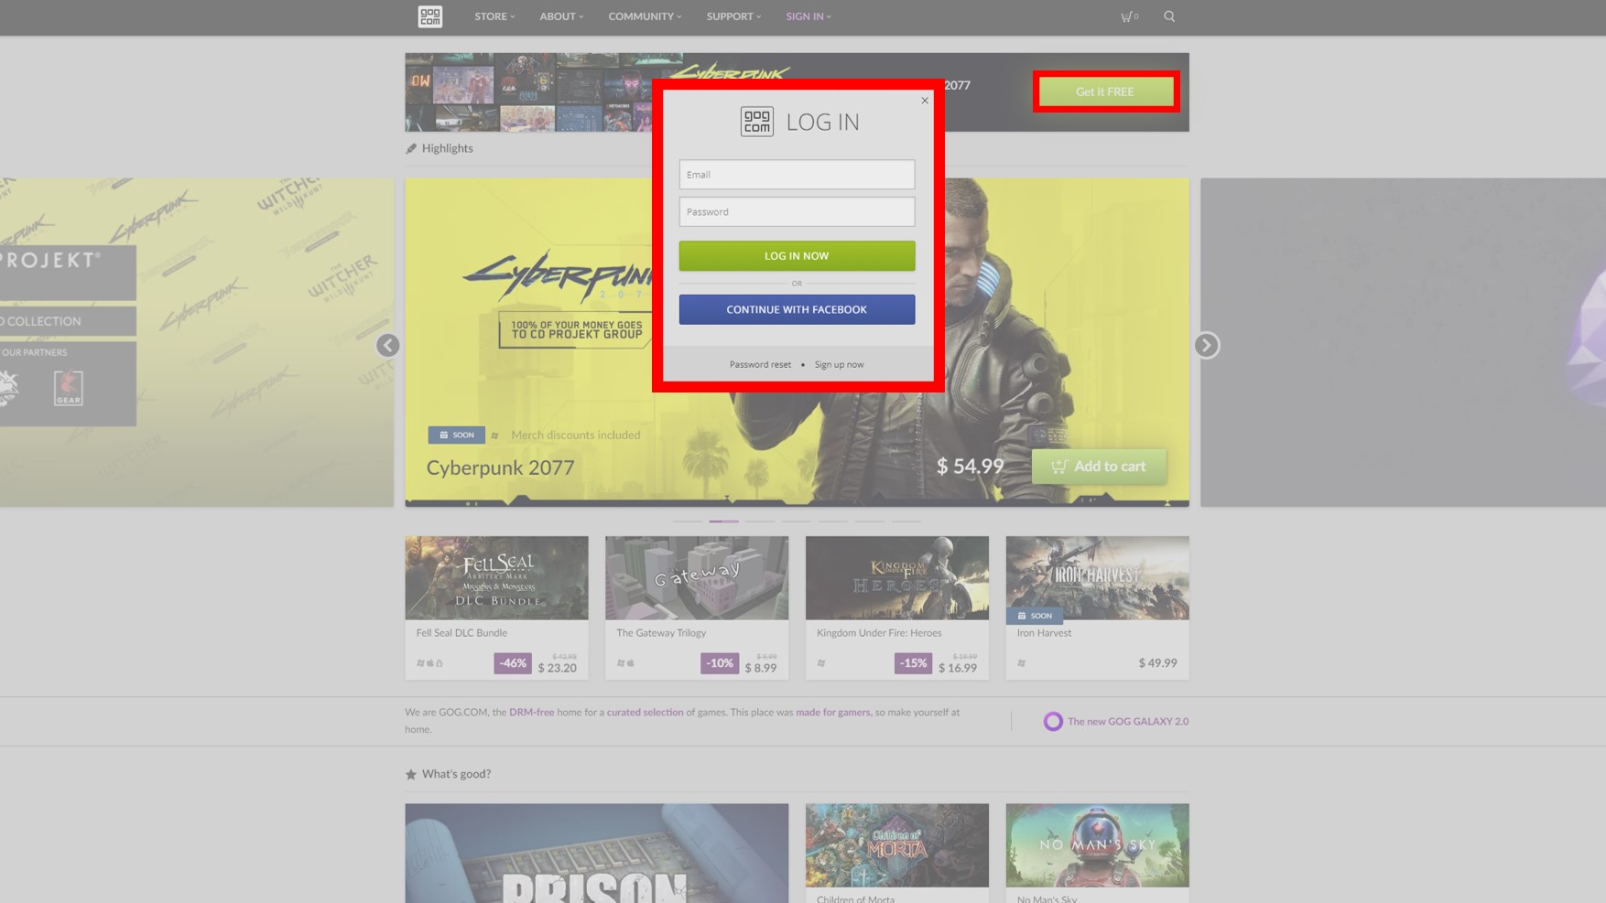
Task: Close the Log In dialog
Action: [x=925, y=101]
